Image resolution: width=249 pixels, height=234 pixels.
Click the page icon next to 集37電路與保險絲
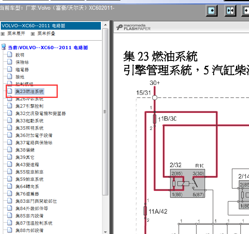[x=10, y=142]
